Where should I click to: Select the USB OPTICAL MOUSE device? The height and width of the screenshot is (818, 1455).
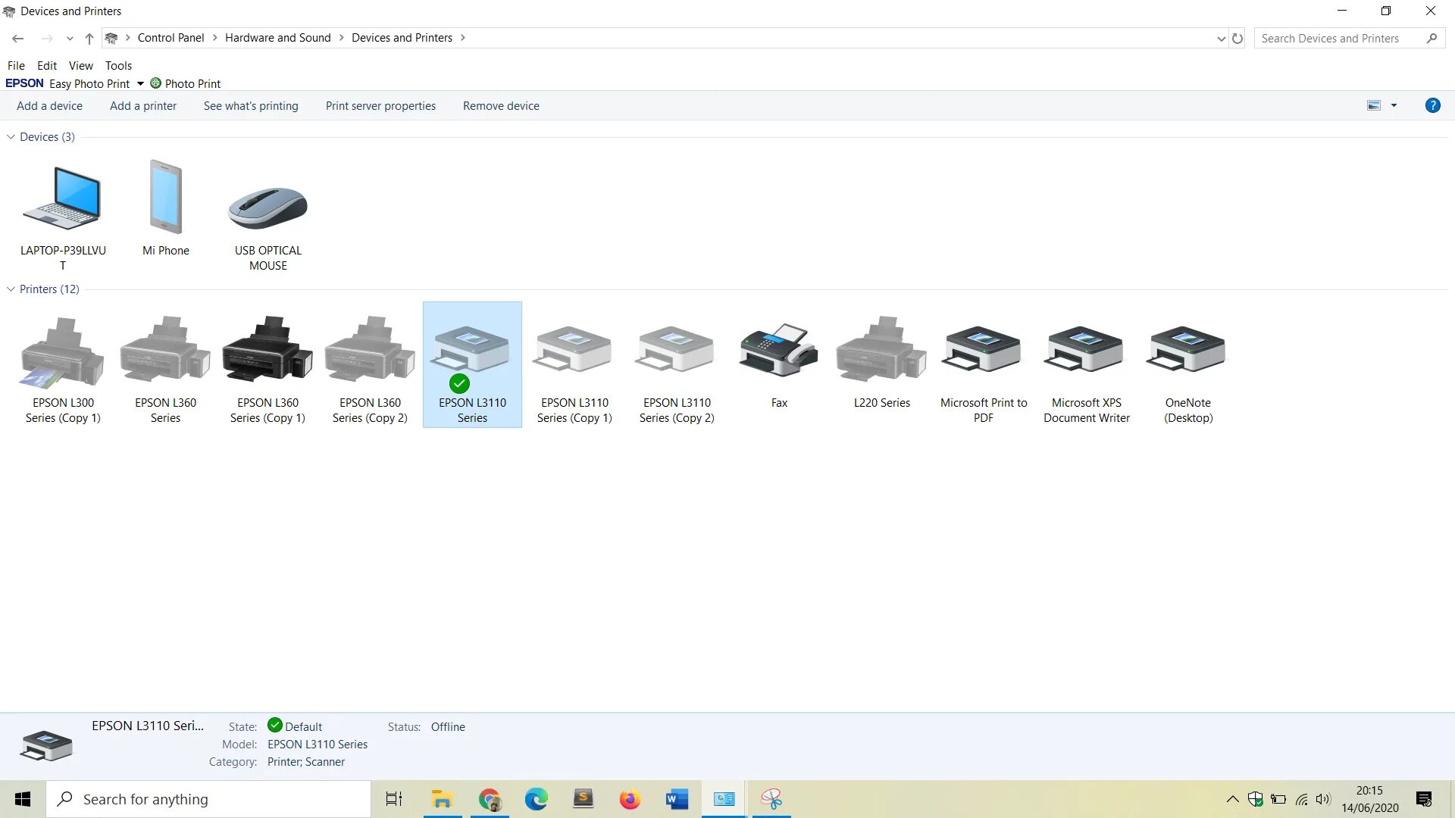268,208
